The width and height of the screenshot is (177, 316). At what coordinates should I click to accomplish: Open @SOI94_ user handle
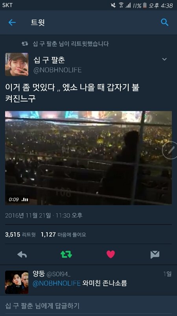pyautogui.click(x=58, y=274)
